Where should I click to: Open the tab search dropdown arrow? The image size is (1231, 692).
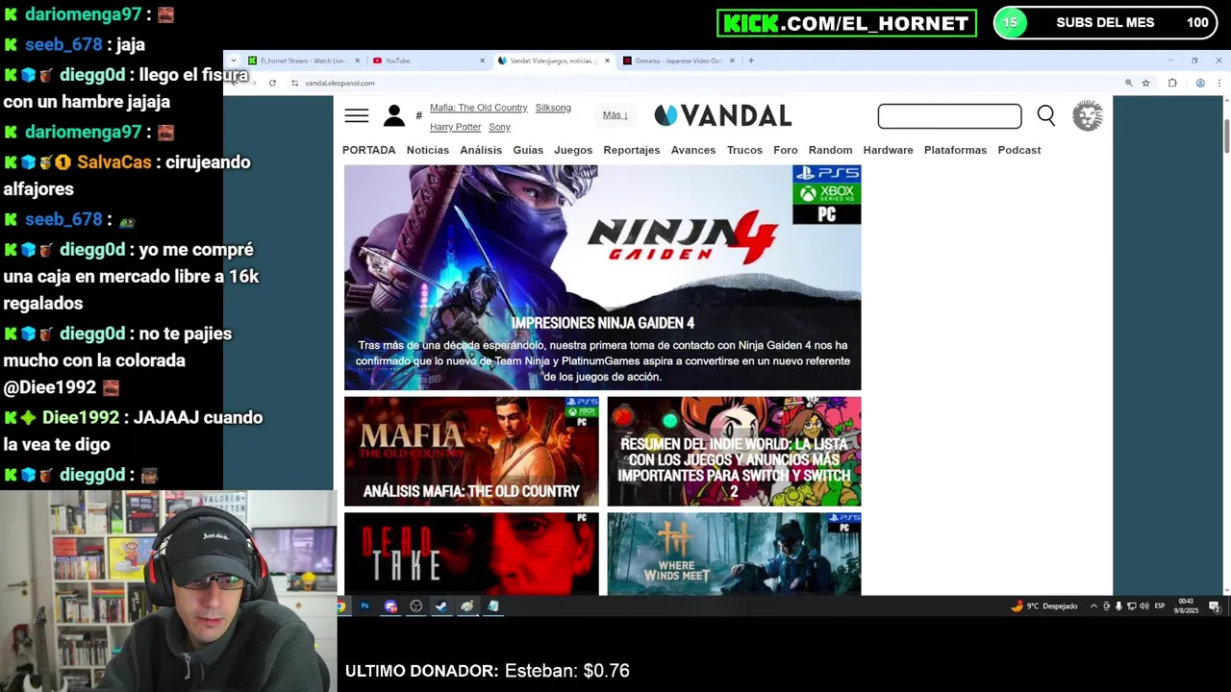click(233, 61)
